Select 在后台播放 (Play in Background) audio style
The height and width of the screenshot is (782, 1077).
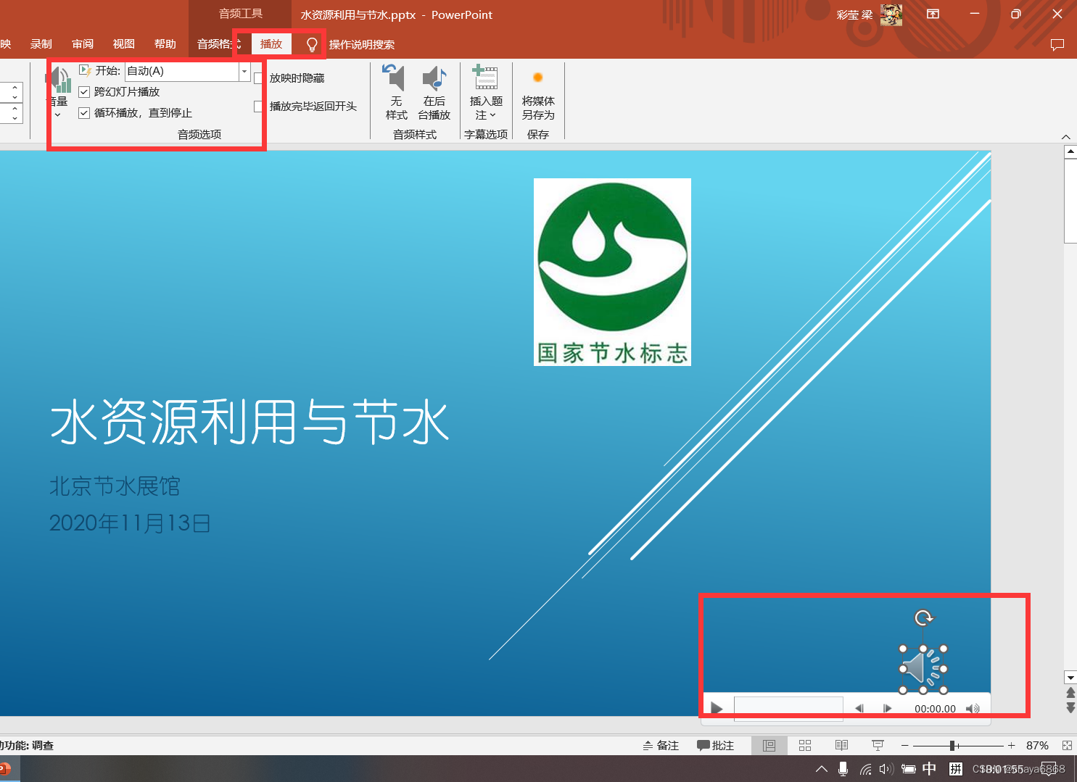coord(434,93)
